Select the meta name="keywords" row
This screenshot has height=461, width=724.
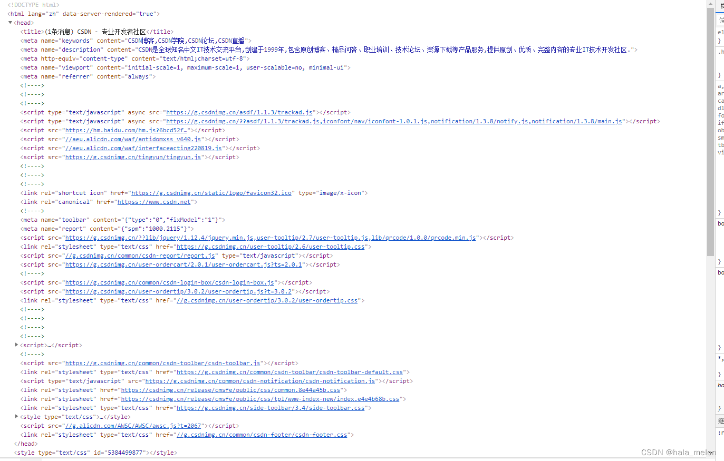pyautogui.click(x=136, y=41)
